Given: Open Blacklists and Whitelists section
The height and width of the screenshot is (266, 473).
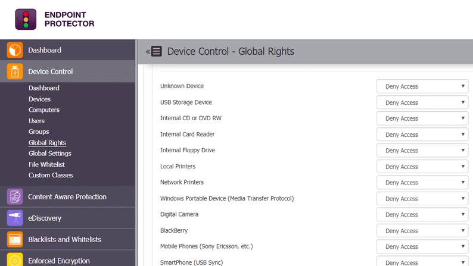Looking at the screenshot, I should (67, 239).
